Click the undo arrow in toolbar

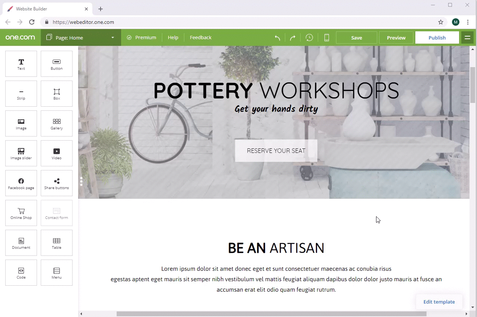pyautogui.click(x=277, y=38)
